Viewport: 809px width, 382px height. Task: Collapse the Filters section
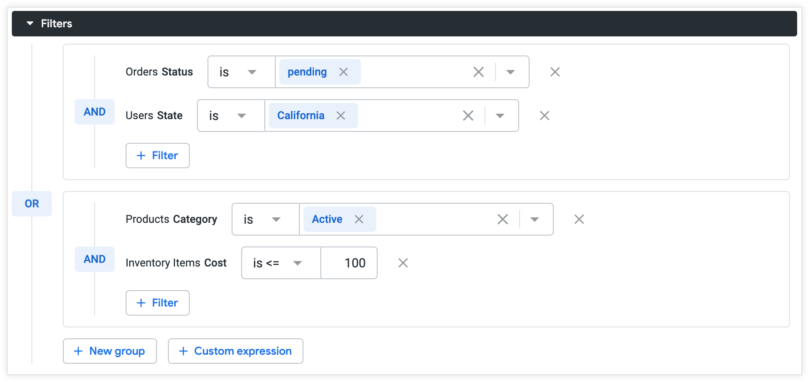coord(30,23)
